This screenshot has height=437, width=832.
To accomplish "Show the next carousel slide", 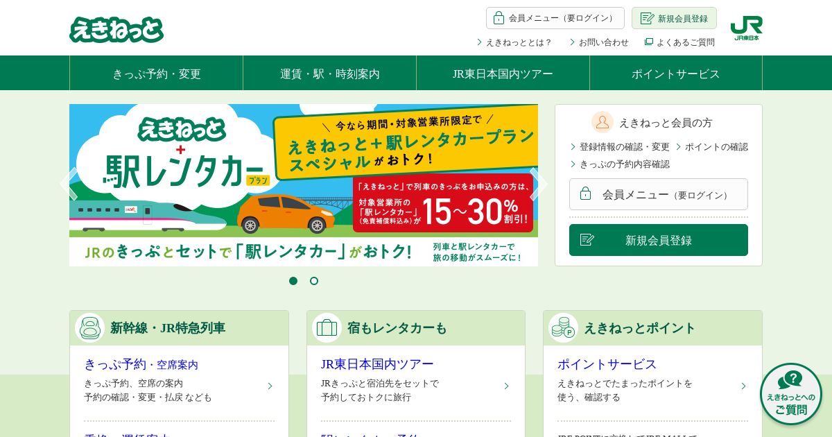I will click(539, 185).
